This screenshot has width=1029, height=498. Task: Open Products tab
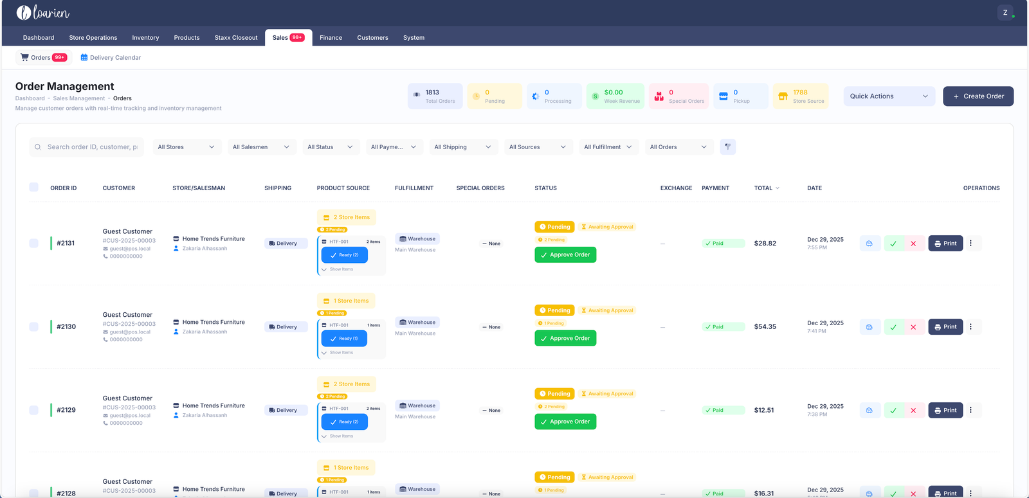pyautogui.click(x=187, y=38)
